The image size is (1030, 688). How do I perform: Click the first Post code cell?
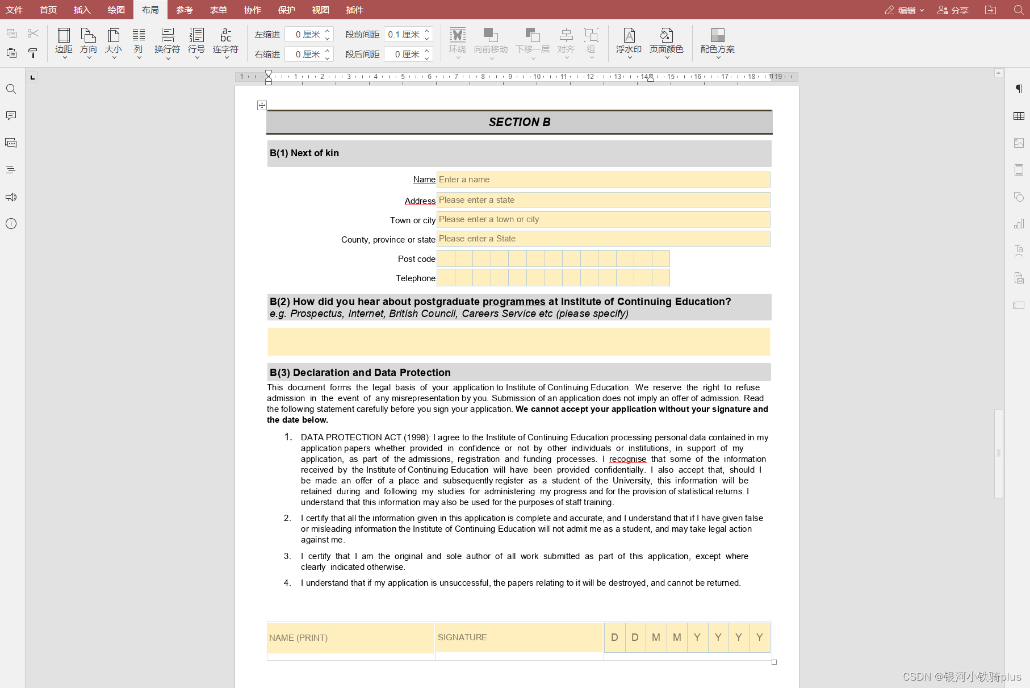(x=446, y=258)
